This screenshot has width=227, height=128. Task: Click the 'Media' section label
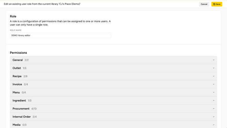click(x=16, y=125)
